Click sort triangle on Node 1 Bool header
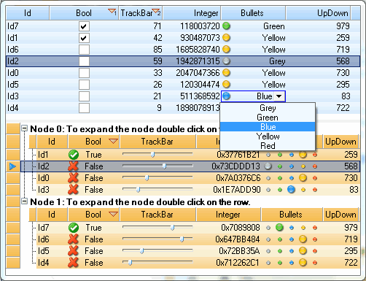This screenshot has height=281, width=366. coord(113,214)
